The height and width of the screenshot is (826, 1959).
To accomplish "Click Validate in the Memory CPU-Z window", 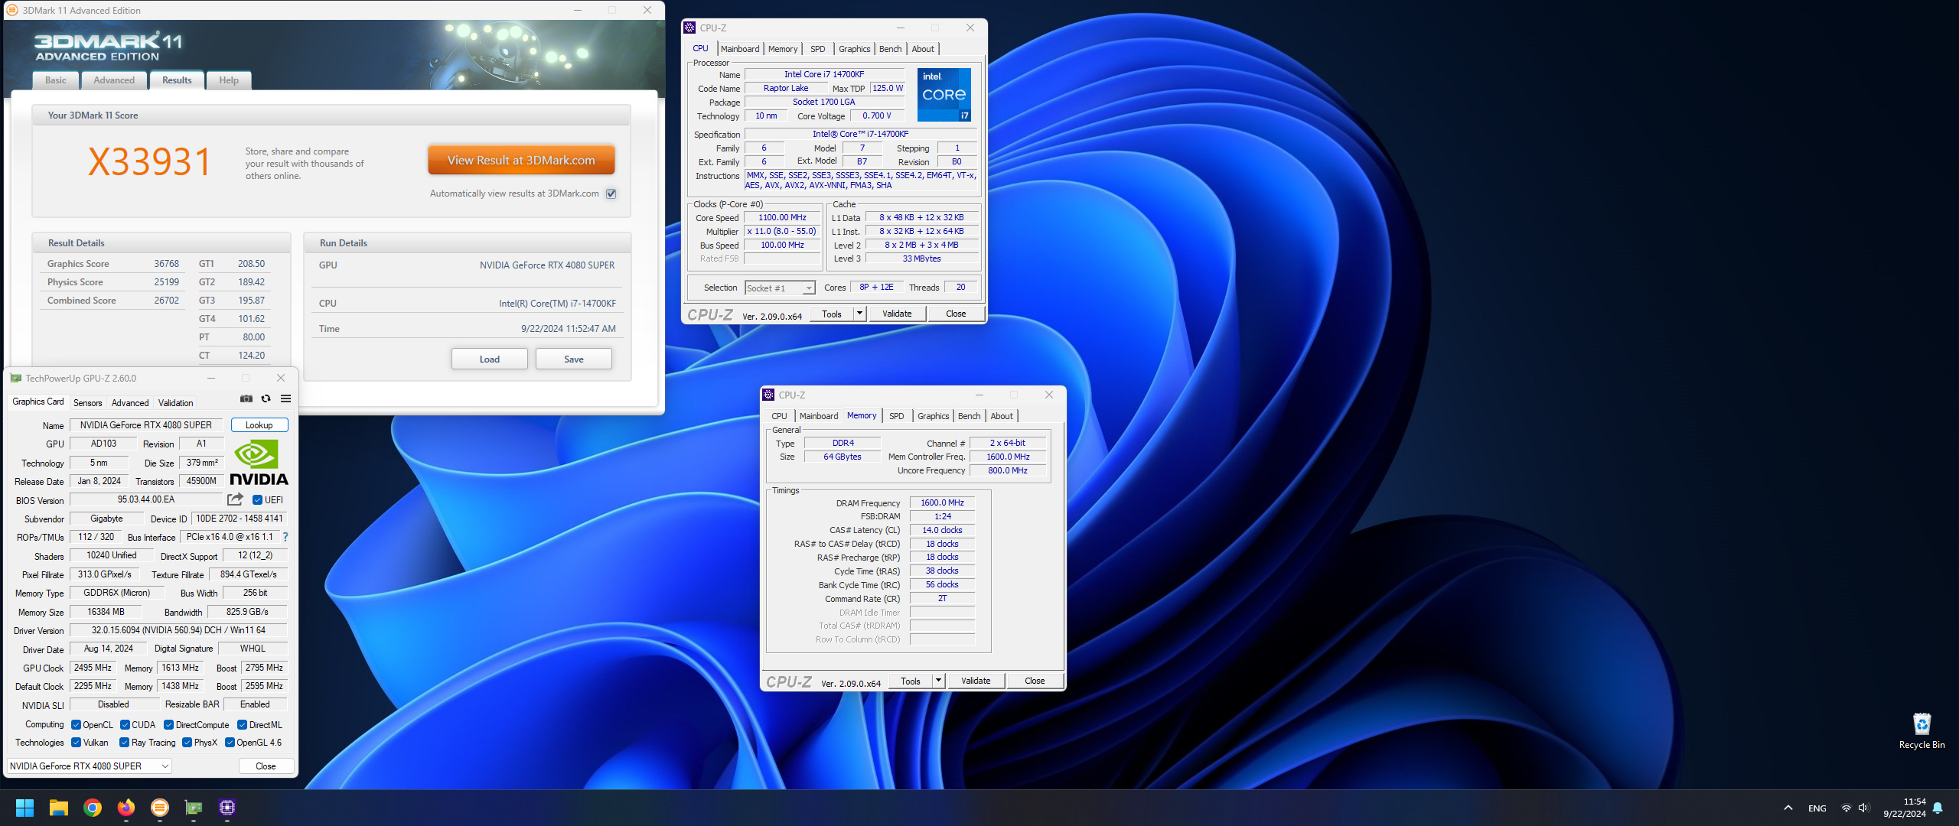I will (976, 681).
